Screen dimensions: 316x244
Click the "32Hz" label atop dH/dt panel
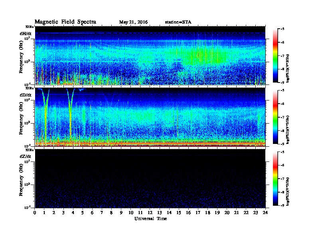tap(29, 27)
